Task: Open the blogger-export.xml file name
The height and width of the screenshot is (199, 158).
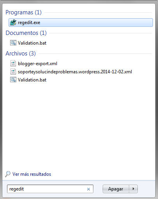Action: (x=37, y=64)
